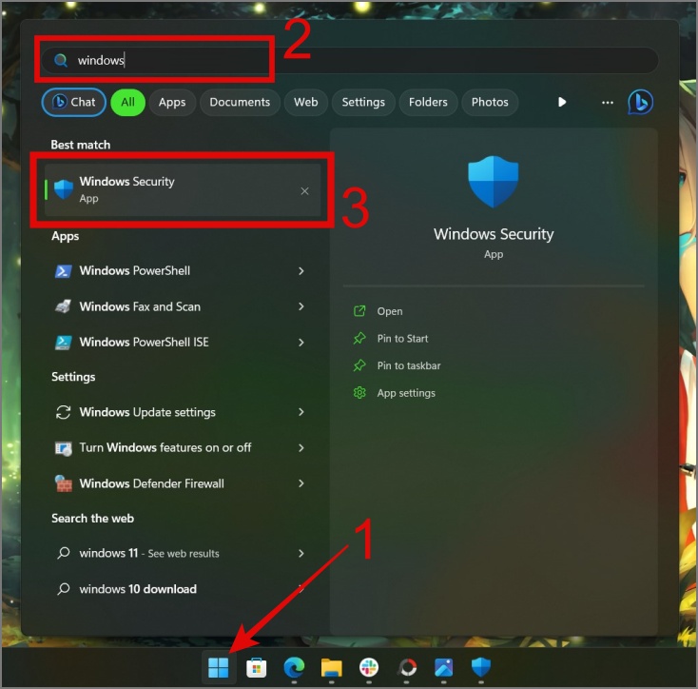Open Slack from the taskbar
This screenshot has height=689, width=698.
coord(369,667)
